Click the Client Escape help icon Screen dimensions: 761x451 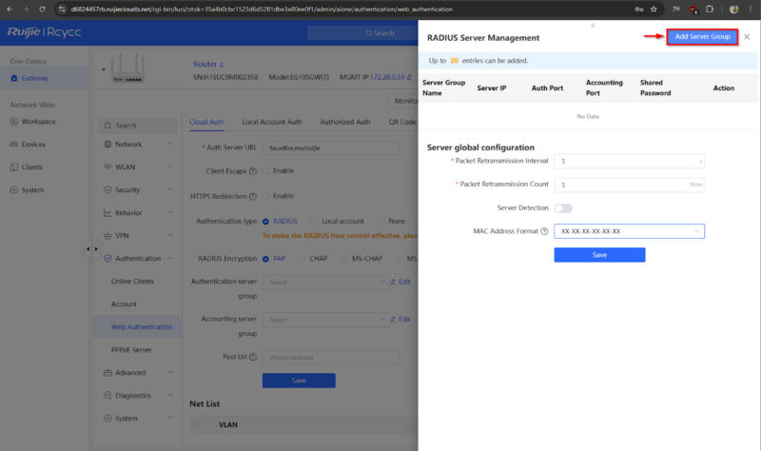point(253,171)
